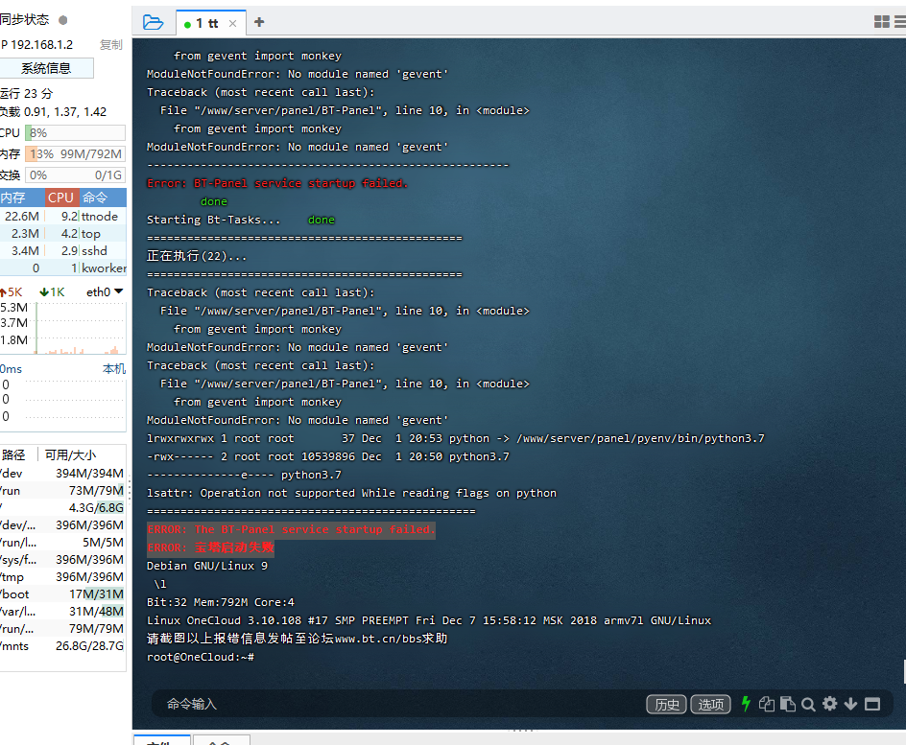Screen dimensions: 906x745
Task: Open terminal search magnifier icon
Action: 808,704
